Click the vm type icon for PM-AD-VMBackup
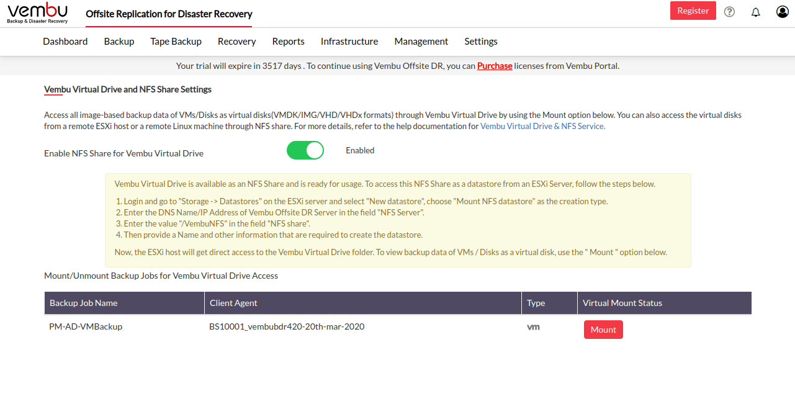The width and height of the screenshot is (795, 396). tap(533, 326)
